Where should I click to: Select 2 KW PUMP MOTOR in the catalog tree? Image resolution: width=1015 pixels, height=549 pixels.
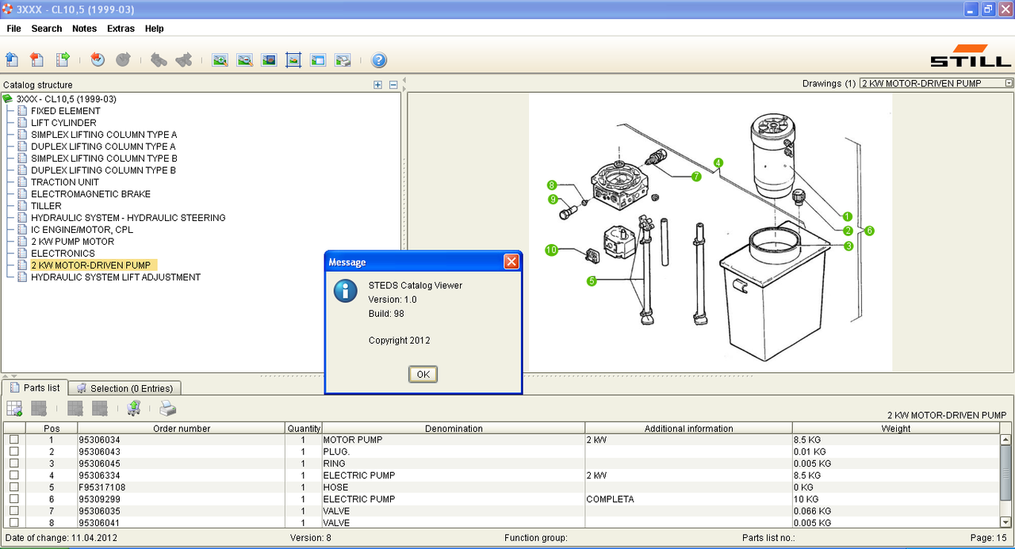click(72, 242)
